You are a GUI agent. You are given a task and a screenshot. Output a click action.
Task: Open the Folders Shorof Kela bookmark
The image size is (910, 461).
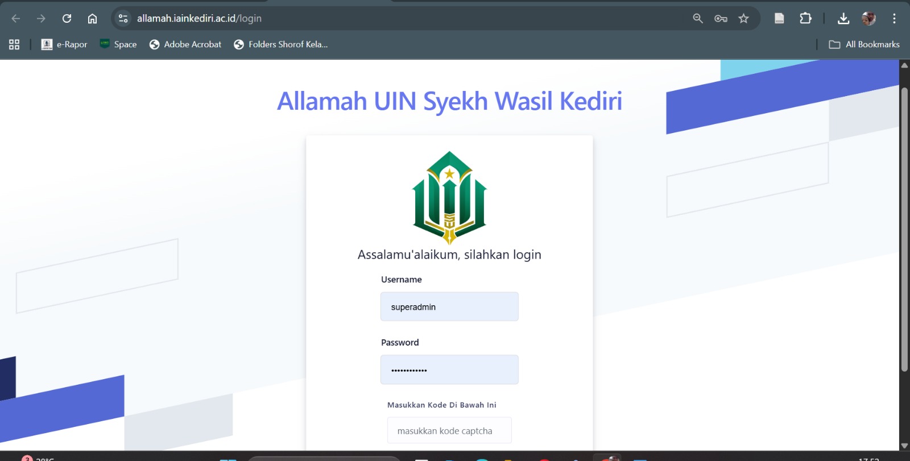click(x=281, y=44)
